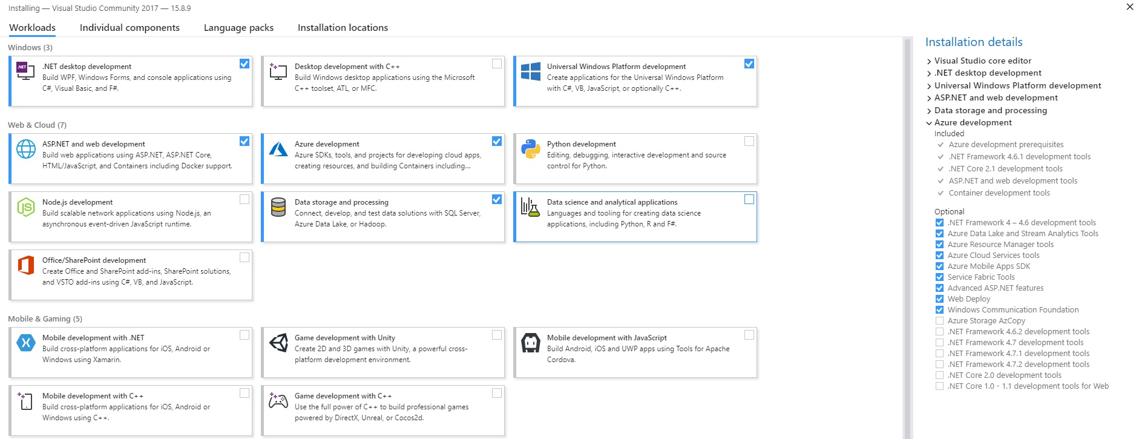Check .NET Framework 4.7.1 development tools
The image size is (1136, 439).
(x=939, y=354)
